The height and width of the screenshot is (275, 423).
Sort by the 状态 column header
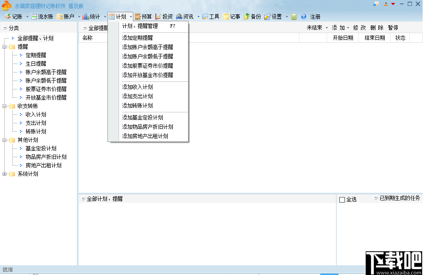400,38
